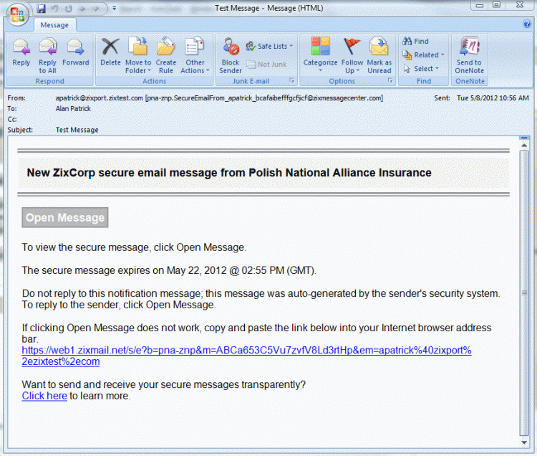Screen dimensions: 537x456
Task: Click Undo in Quick Access toolbar
Action: [55, 9]
